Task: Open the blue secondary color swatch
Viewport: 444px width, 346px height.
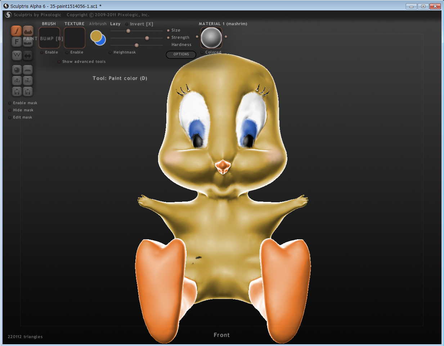Action: point(102,42)
